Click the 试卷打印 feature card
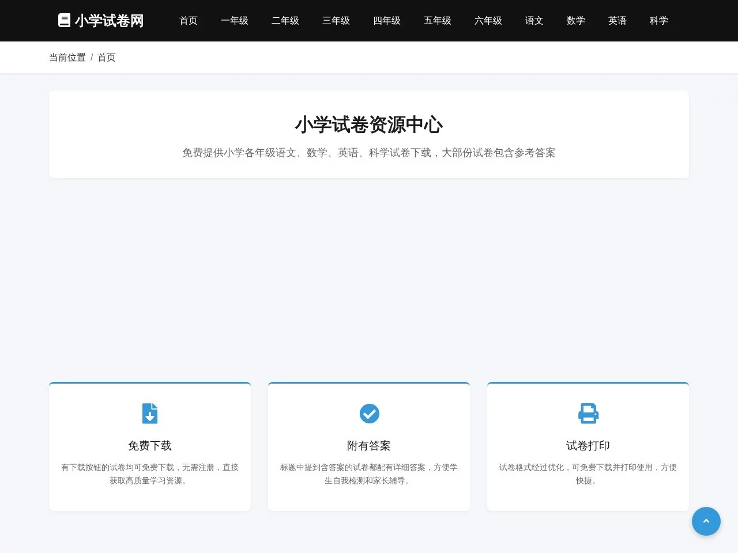Image resolution: width=738 pixels, height=553 pixels. pos(588,446)
